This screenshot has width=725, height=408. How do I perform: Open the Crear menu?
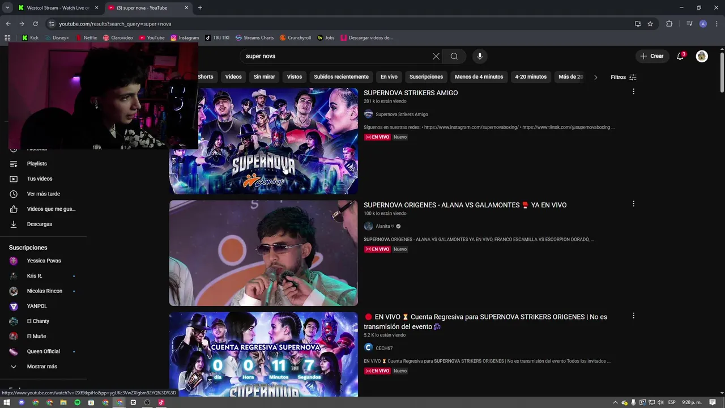click(652, 56)
